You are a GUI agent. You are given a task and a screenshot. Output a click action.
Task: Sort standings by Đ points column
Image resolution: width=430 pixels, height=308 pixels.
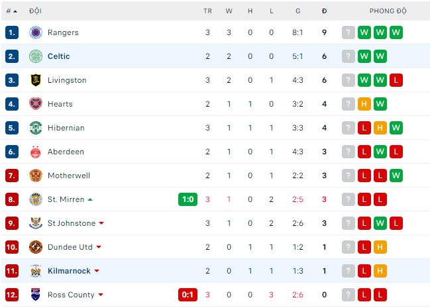[x=324, y=11]
